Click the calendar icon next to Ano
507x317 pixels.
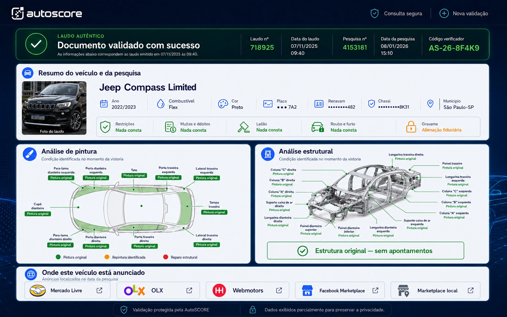(x=104, y=104)
